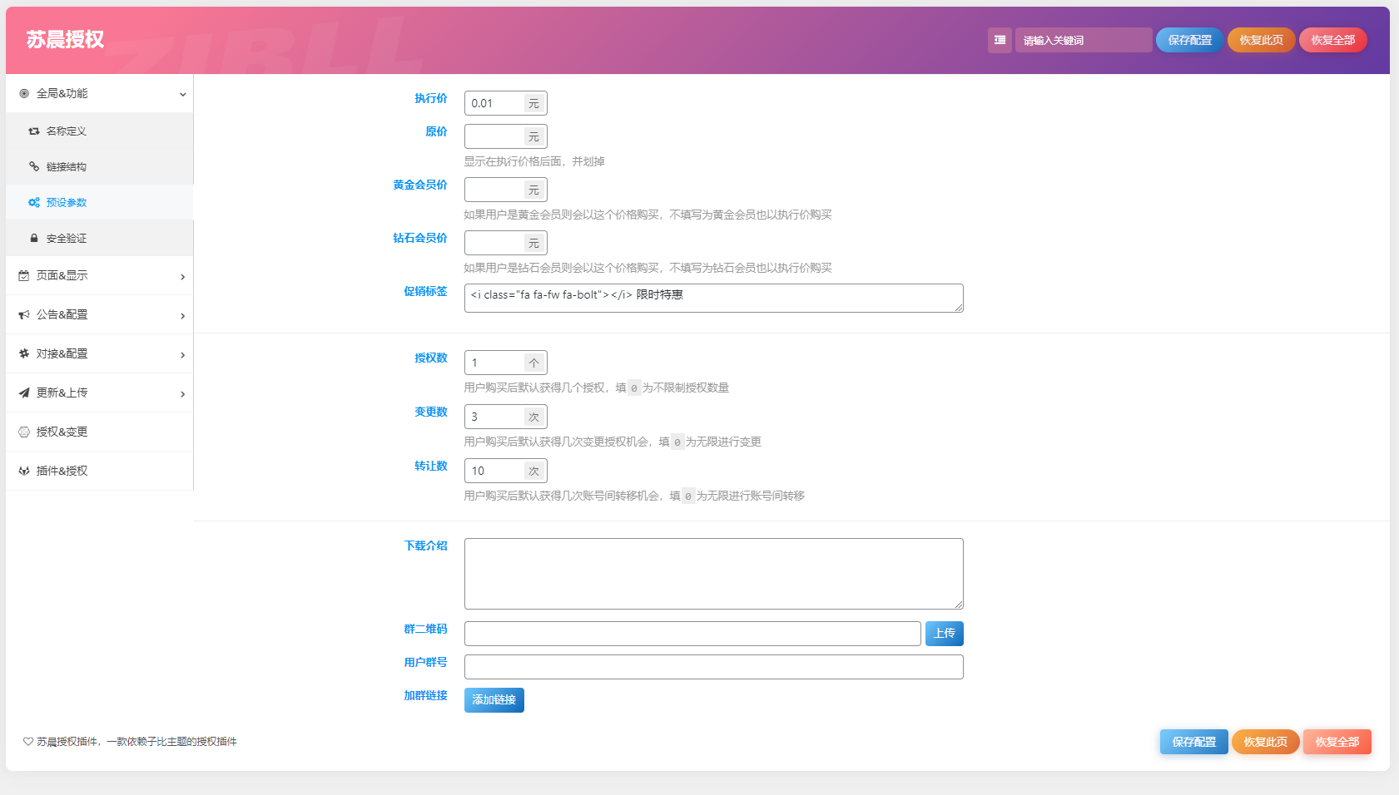Screen dimensions: 1399x795
Task: Click 上传 button for 群二维码
Action: tap(944, 634)
